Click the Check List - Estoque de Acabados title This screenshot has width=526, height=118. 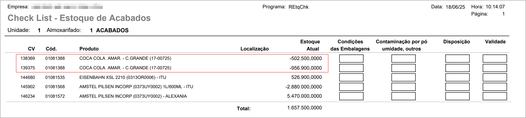click(x=79, y=18)
